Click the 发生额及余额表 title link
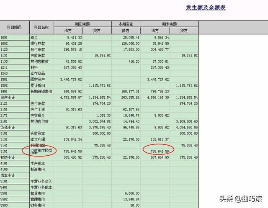Image resolution: width=268 pixels, height=208 pixels. click(206, 8)
